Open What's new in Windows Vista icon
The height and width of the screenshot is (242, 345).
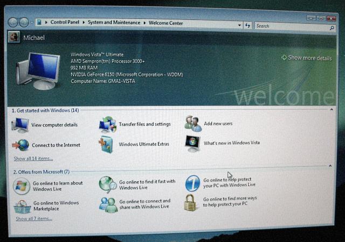[192, 143]
